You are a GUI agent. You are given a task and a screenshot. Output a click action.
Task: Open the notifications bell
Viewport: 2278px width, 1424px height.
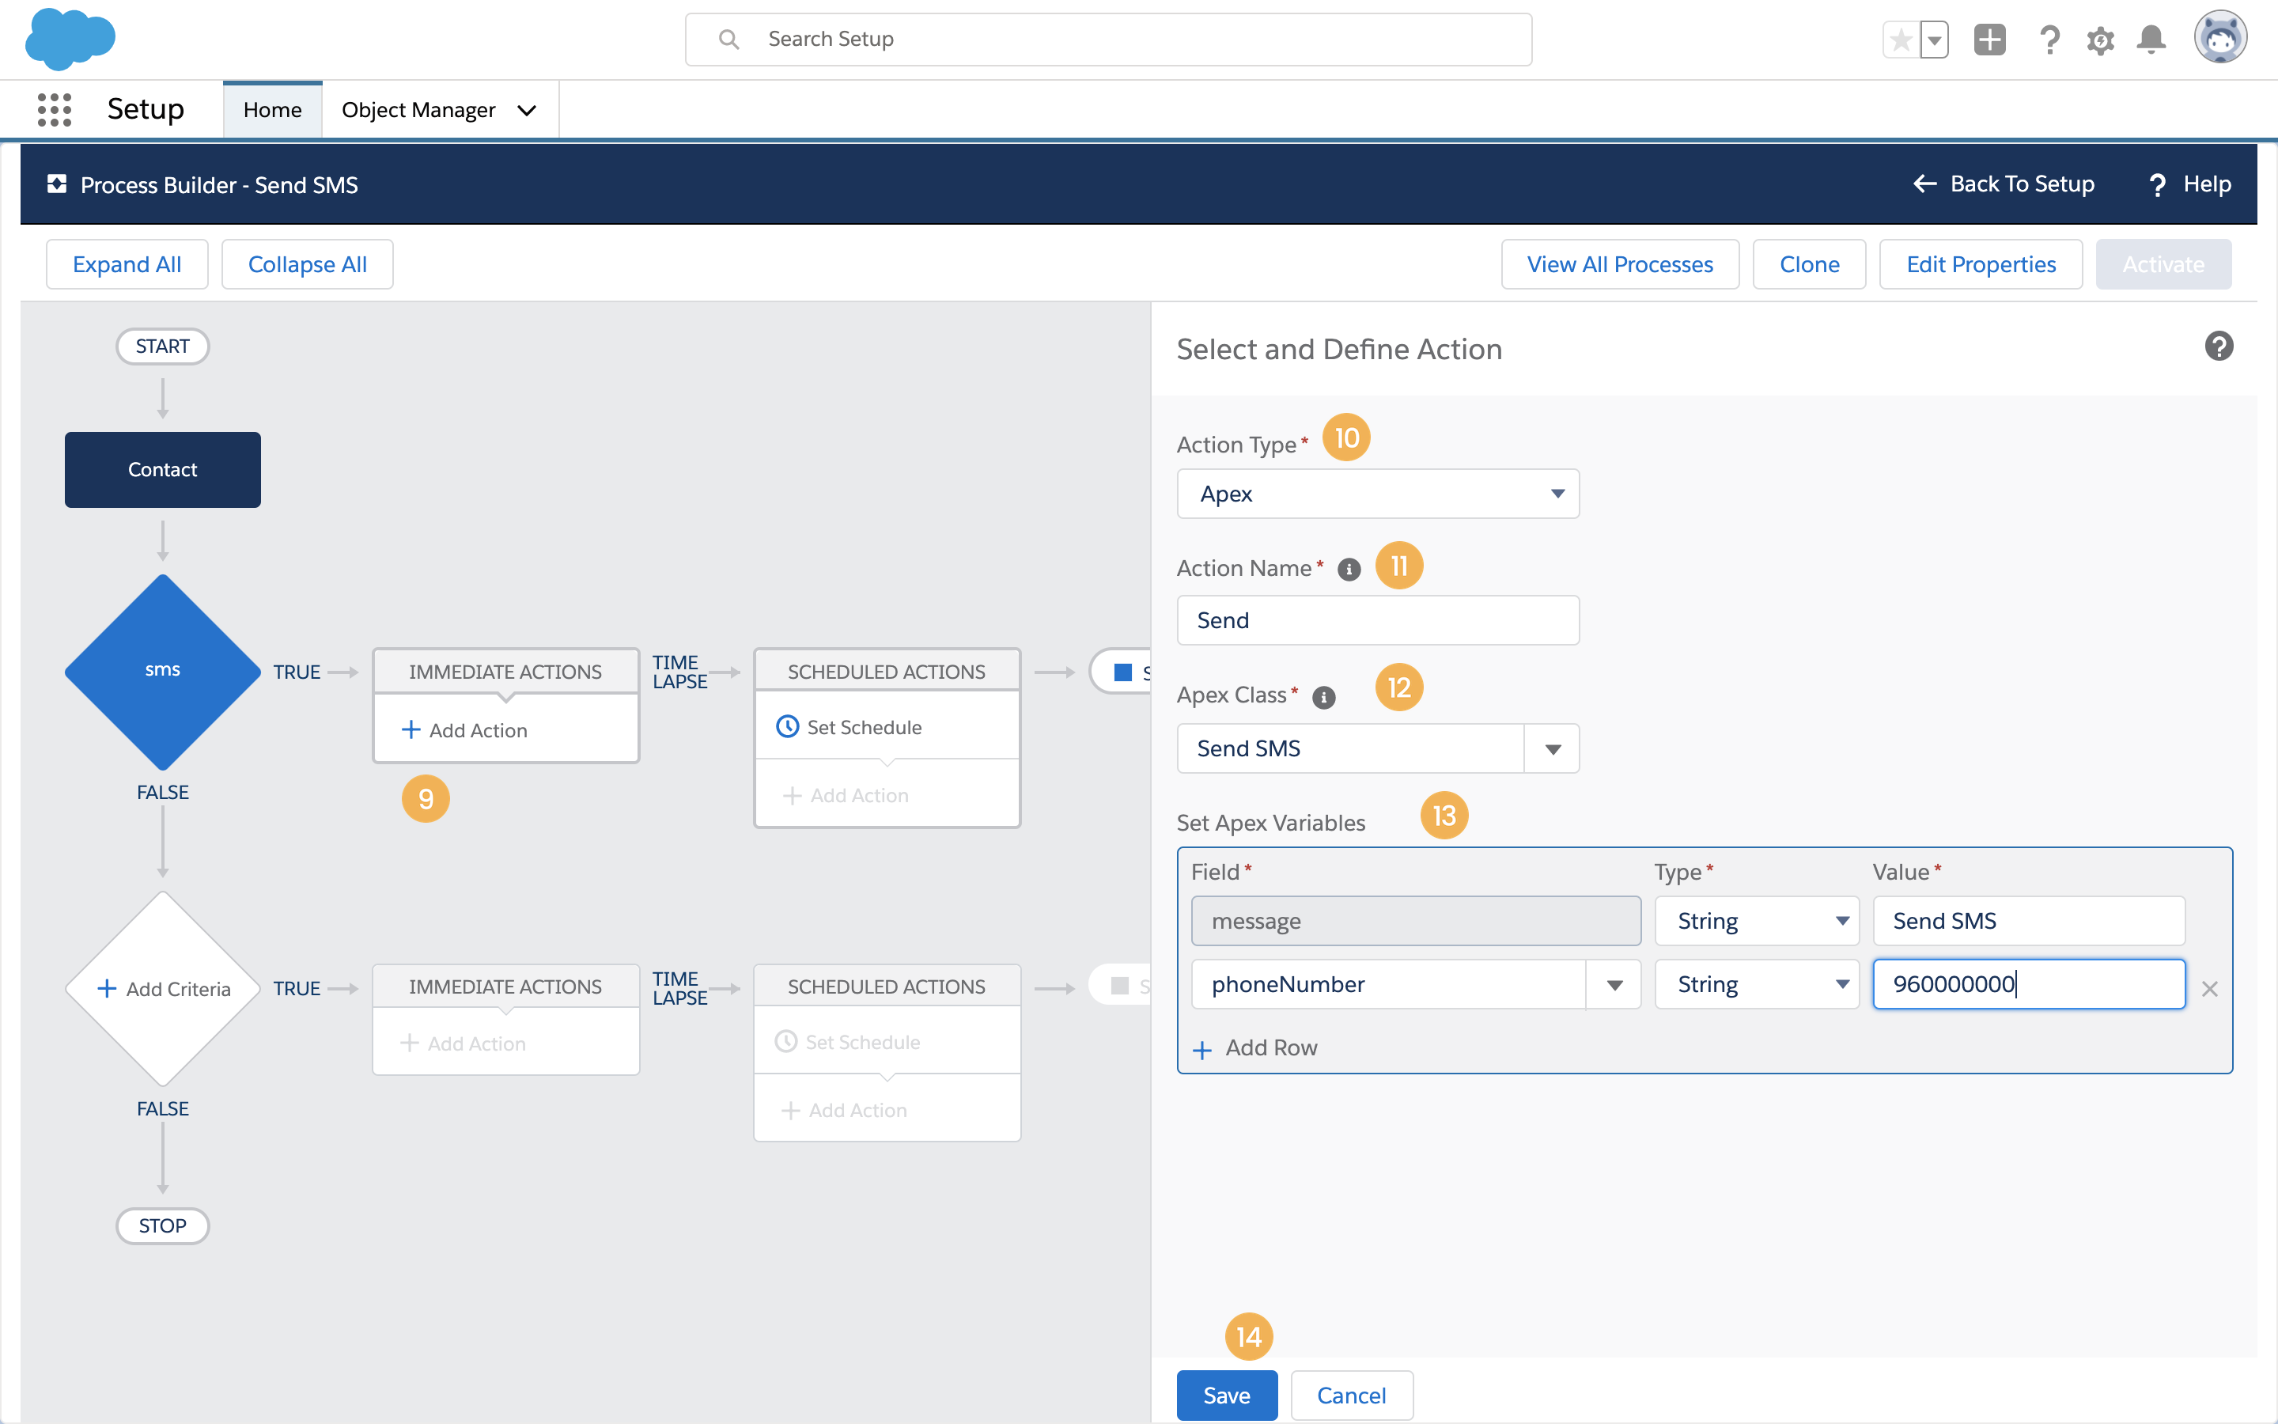point(2151,40)
